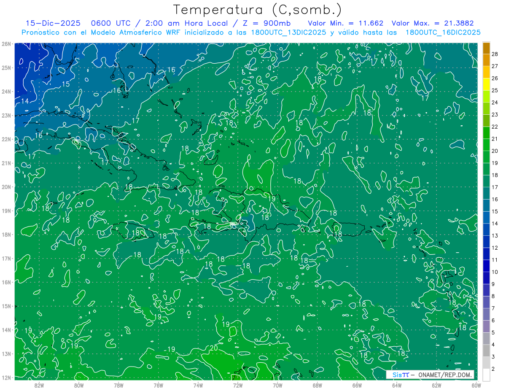
Task: Click the 74W longitude axis label
Action: tap(198, 385)
